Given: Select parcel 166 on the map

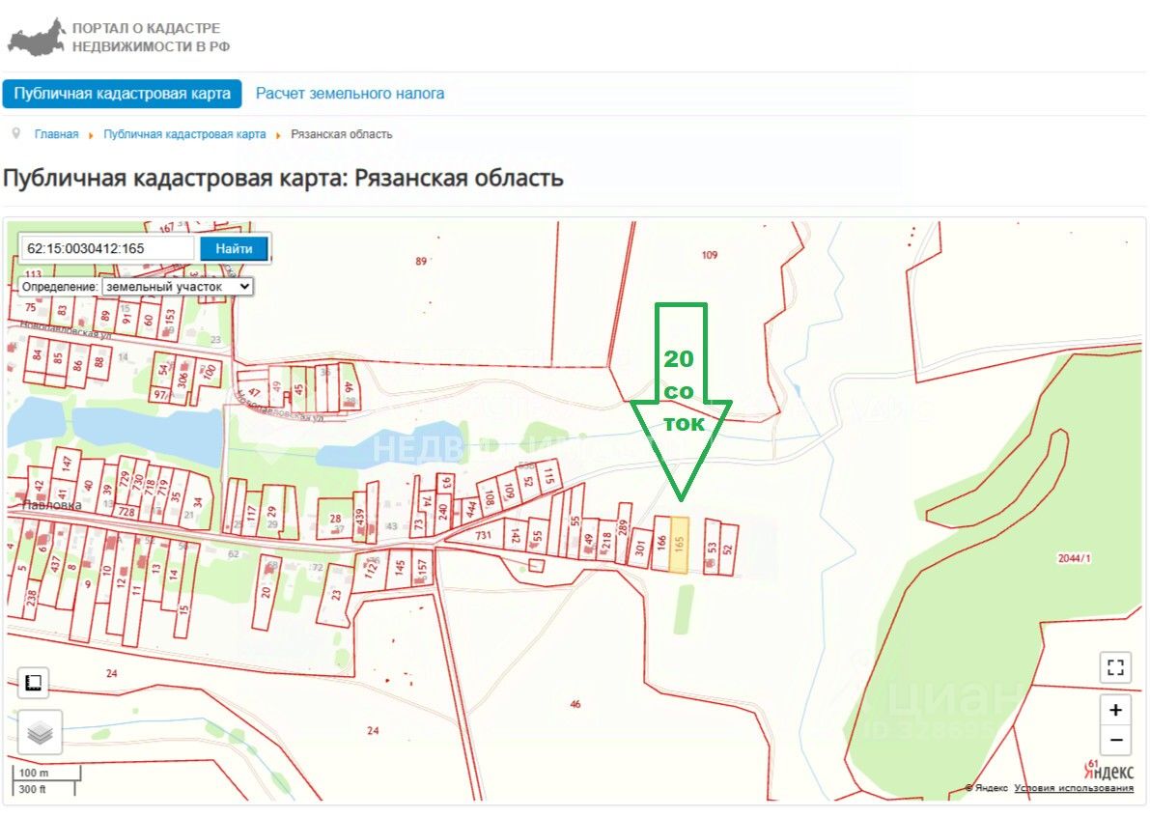Looking at the screenshot, I should coord(661,544).
